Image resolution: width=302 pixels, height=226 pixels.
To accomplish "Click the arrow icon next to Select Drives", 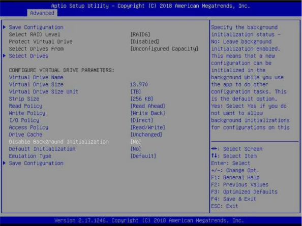I will click(4, 56).
